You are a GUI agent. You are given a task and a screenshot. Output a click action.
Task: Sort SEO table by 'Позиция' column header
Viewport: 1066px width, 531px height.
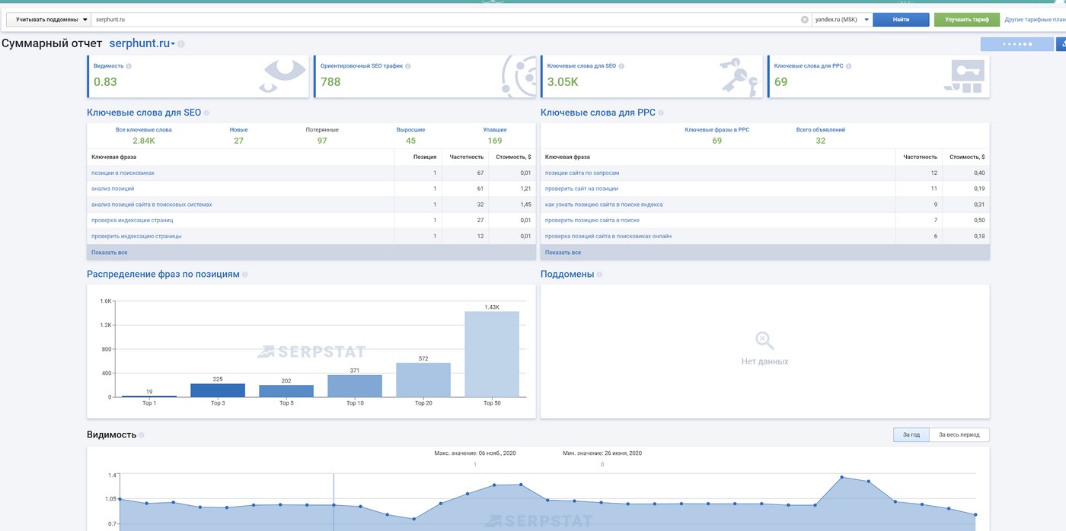[425, 157]
